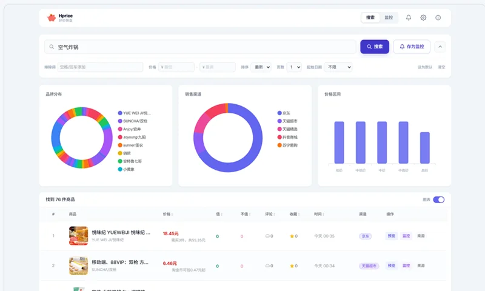
Task: Open the 起始日期 start date dropdown
Action: point(338,67)
